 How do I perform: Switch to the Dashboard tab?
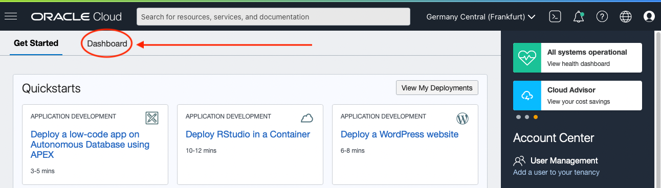pos(107,44)
